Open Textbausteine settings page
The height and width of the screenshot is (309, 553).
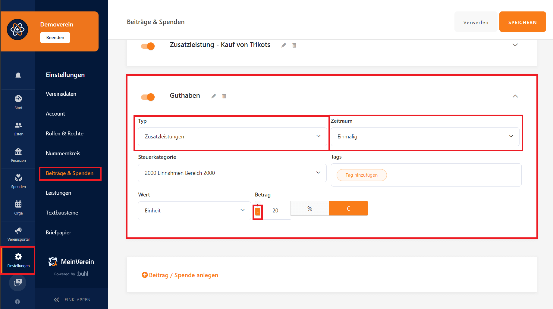click(62, 213)
